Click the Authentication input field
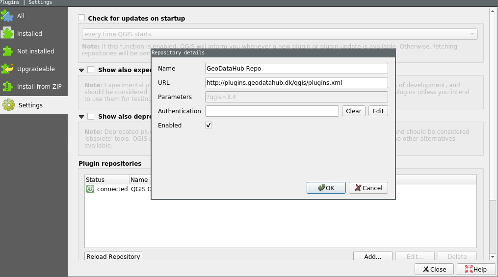The height and width of the screenshot is (277, 498). coord(272,111)
